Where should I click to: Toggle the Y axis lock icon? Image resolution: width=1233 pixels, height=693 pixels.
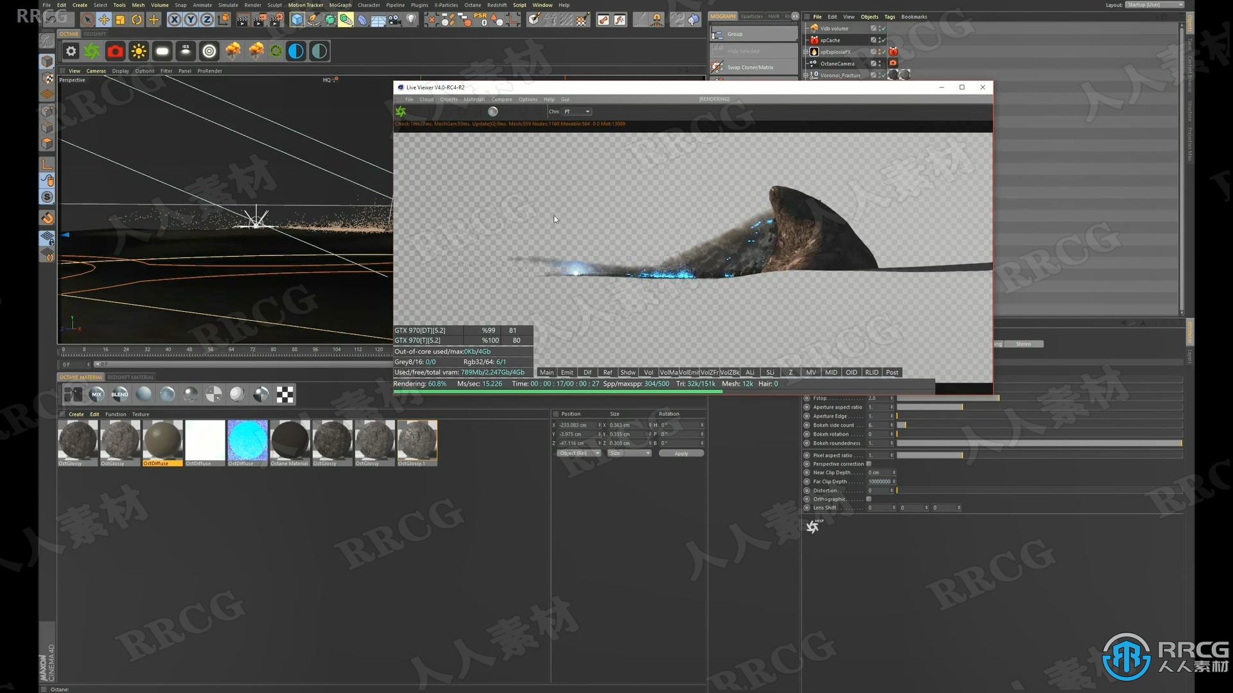191,20
